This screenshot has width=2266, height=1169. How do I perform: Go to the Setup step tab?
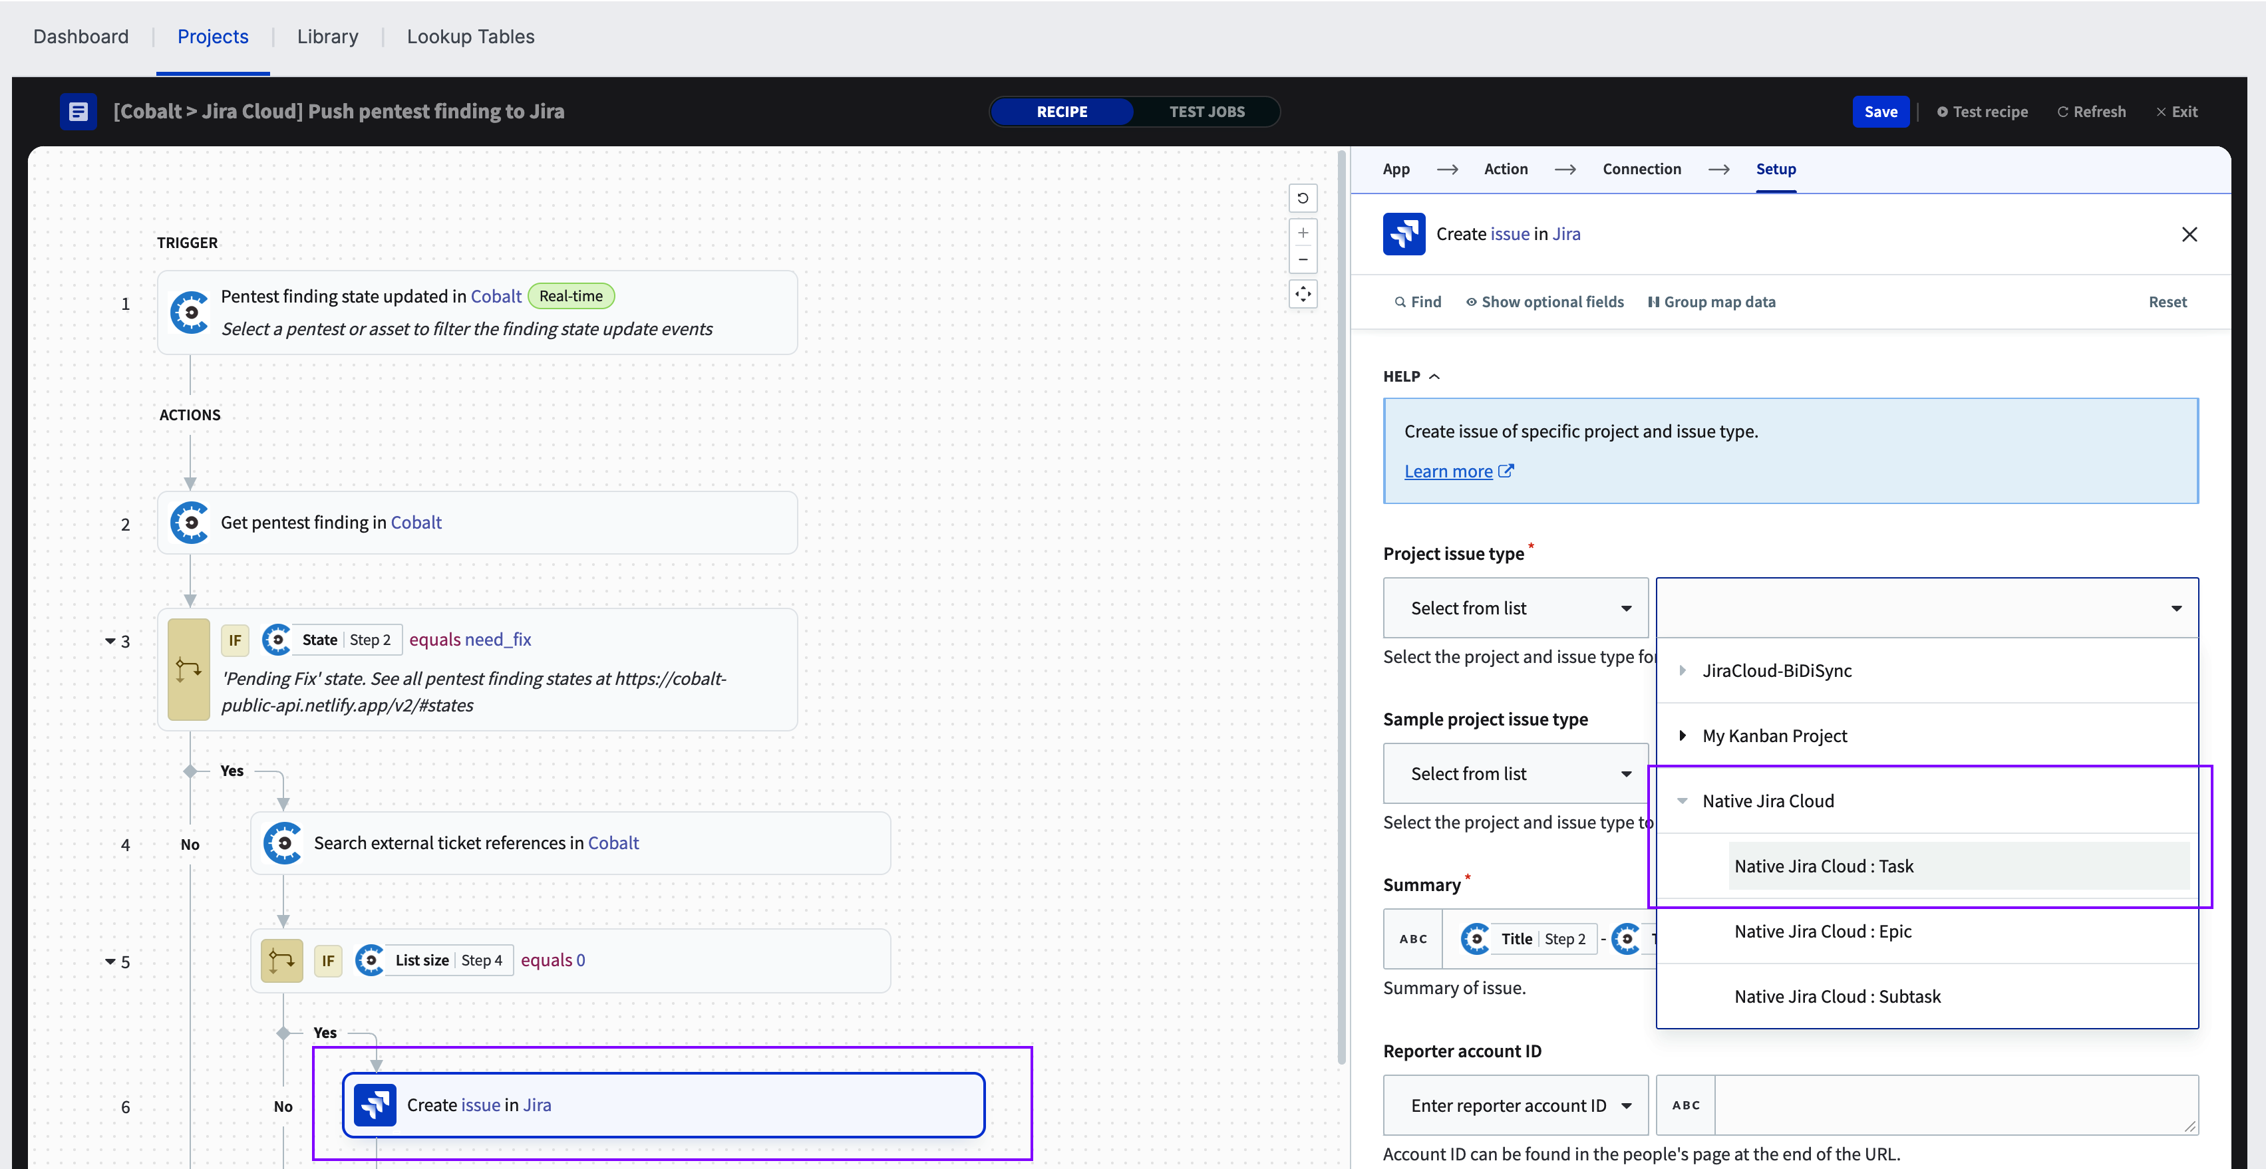click(x=1776, y=169)
